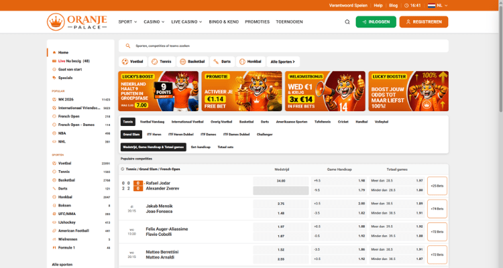This screenshot has width=503, height=268.
Task: Select odds 1.97 for Felix Auger-Aliassime
Action: (x=281, y=226)
